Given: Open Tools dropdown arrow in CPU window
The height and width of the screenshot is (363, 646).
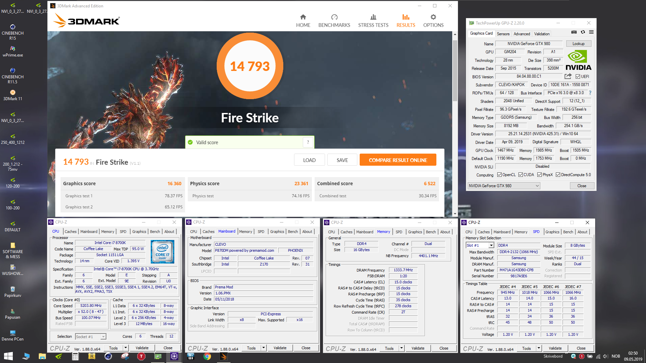Looking at the screenshot, I should click(125, 348).
